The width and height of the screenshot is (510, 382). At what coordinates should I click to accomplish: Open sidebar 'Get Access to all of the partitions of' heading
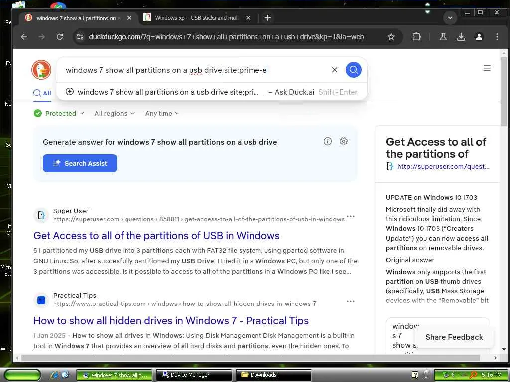coord(436,148)
